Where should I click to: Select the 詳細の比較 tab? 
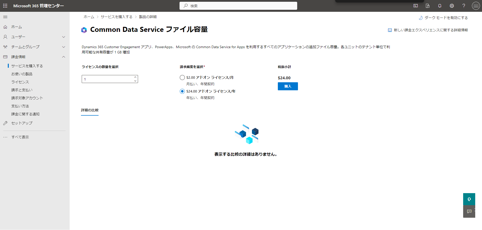click(x=90, y=110)
